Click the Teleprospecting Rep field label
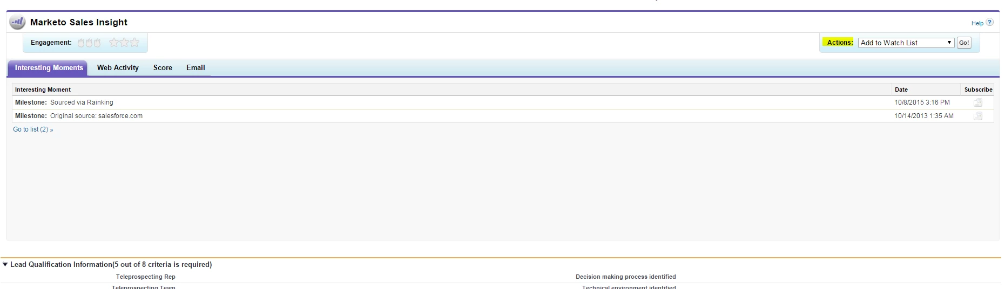Image resolution: width=1005 pixels, height=289 pixels. click(x=146, y=277)
